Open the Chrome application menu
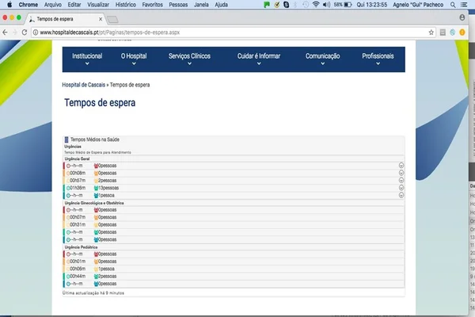The width and height of the screenshot is (475, 317). [28, 5]
